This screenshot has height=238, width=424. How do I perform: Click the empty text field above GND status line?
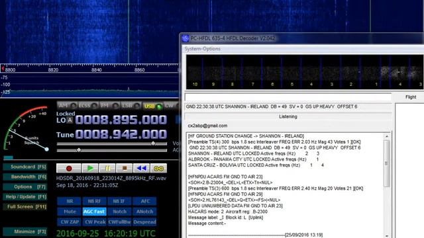tap(288, 97)
